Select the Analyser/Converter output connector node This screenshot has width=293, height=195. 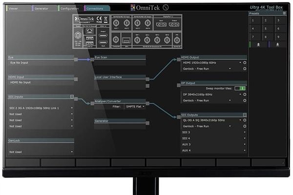pos(147,103)
